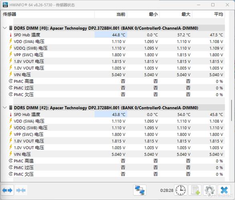The image size is (235, 200).
Task: Click DIMM #2 current temperature 43.8 °C
Action: click(x=119, y=115)
